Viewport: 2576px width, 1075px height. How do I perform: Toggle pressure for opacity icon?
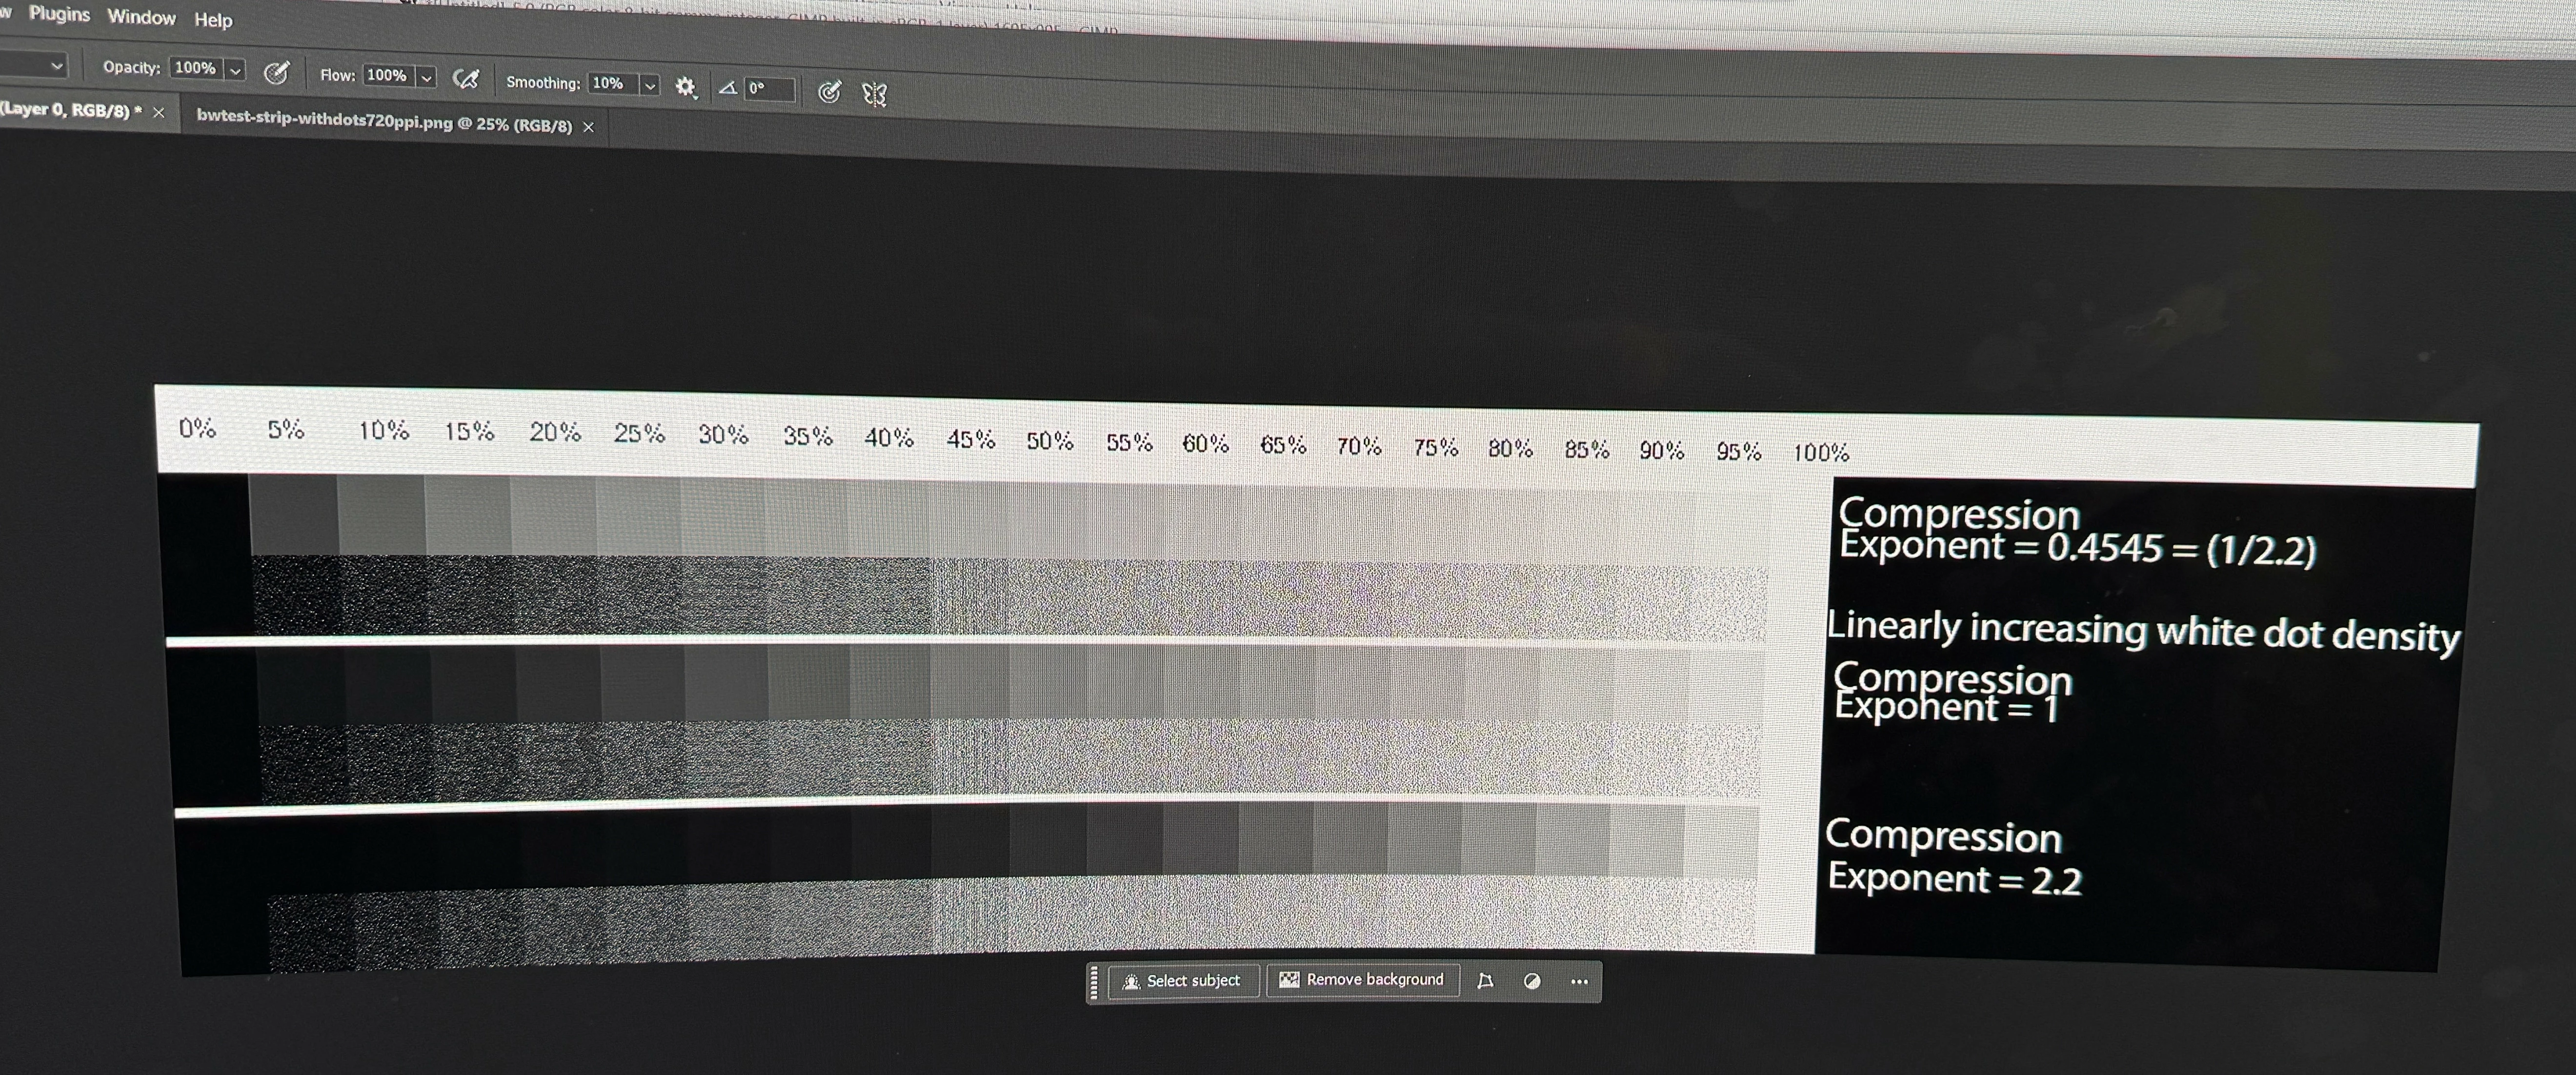(276, 73)
